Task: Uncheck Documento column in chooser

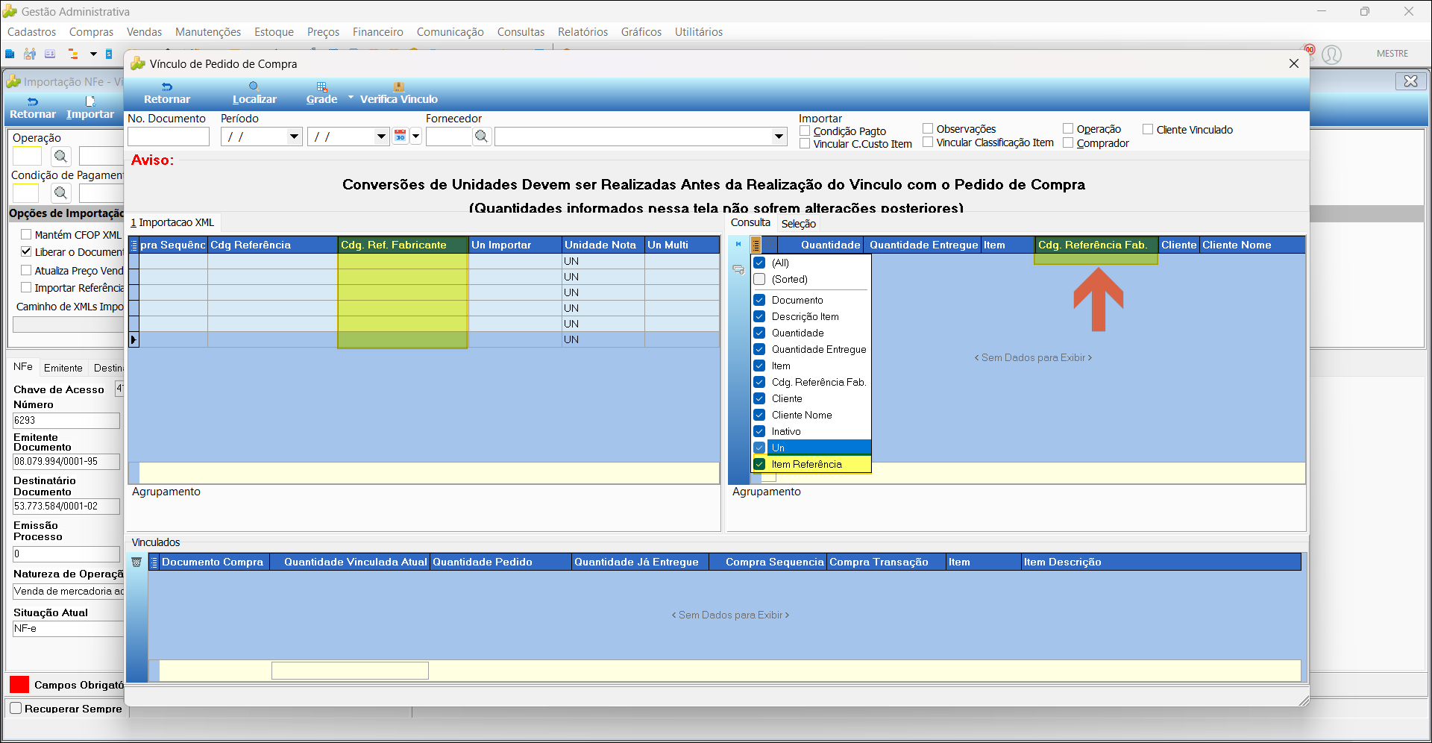Action: pyautogui.click(x=759, y=300)
